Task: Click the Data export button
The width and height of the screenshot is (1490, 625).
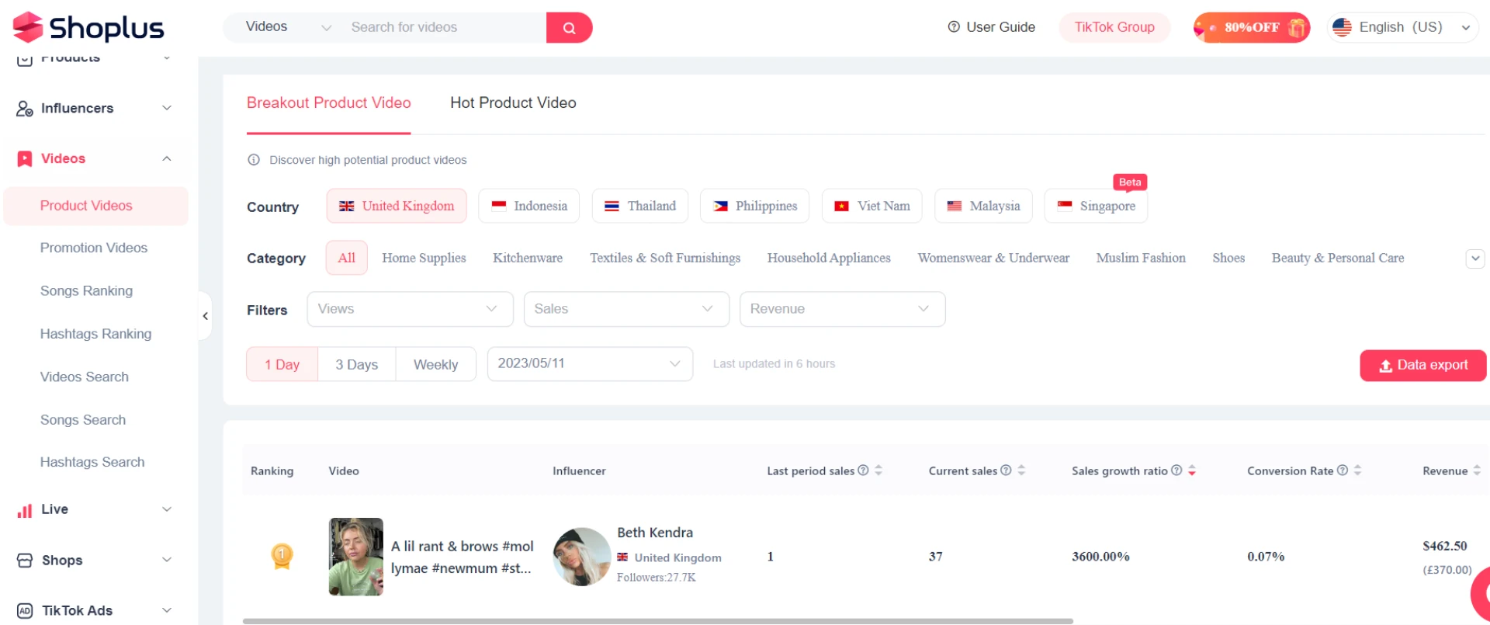Action: [x=1422, y=366]
